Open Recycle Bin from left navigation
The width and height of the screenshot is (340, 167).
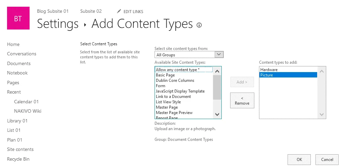coord(18,159)
